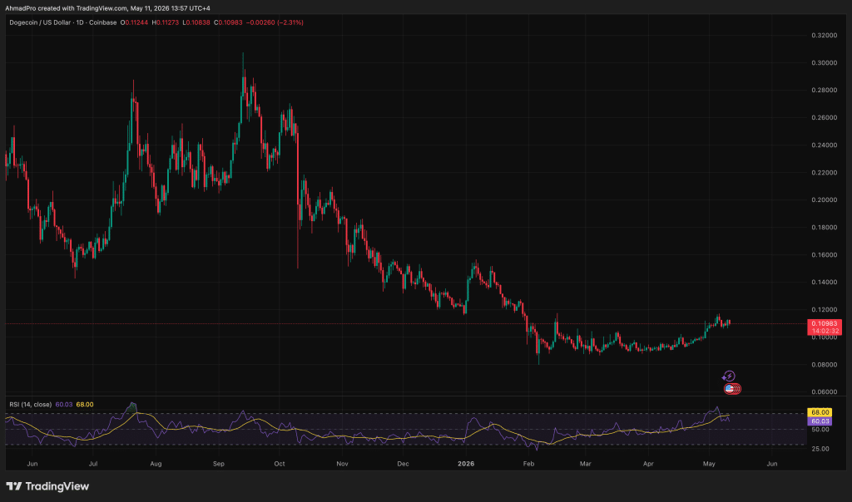Click the 0.30000 price scale label

825,63
